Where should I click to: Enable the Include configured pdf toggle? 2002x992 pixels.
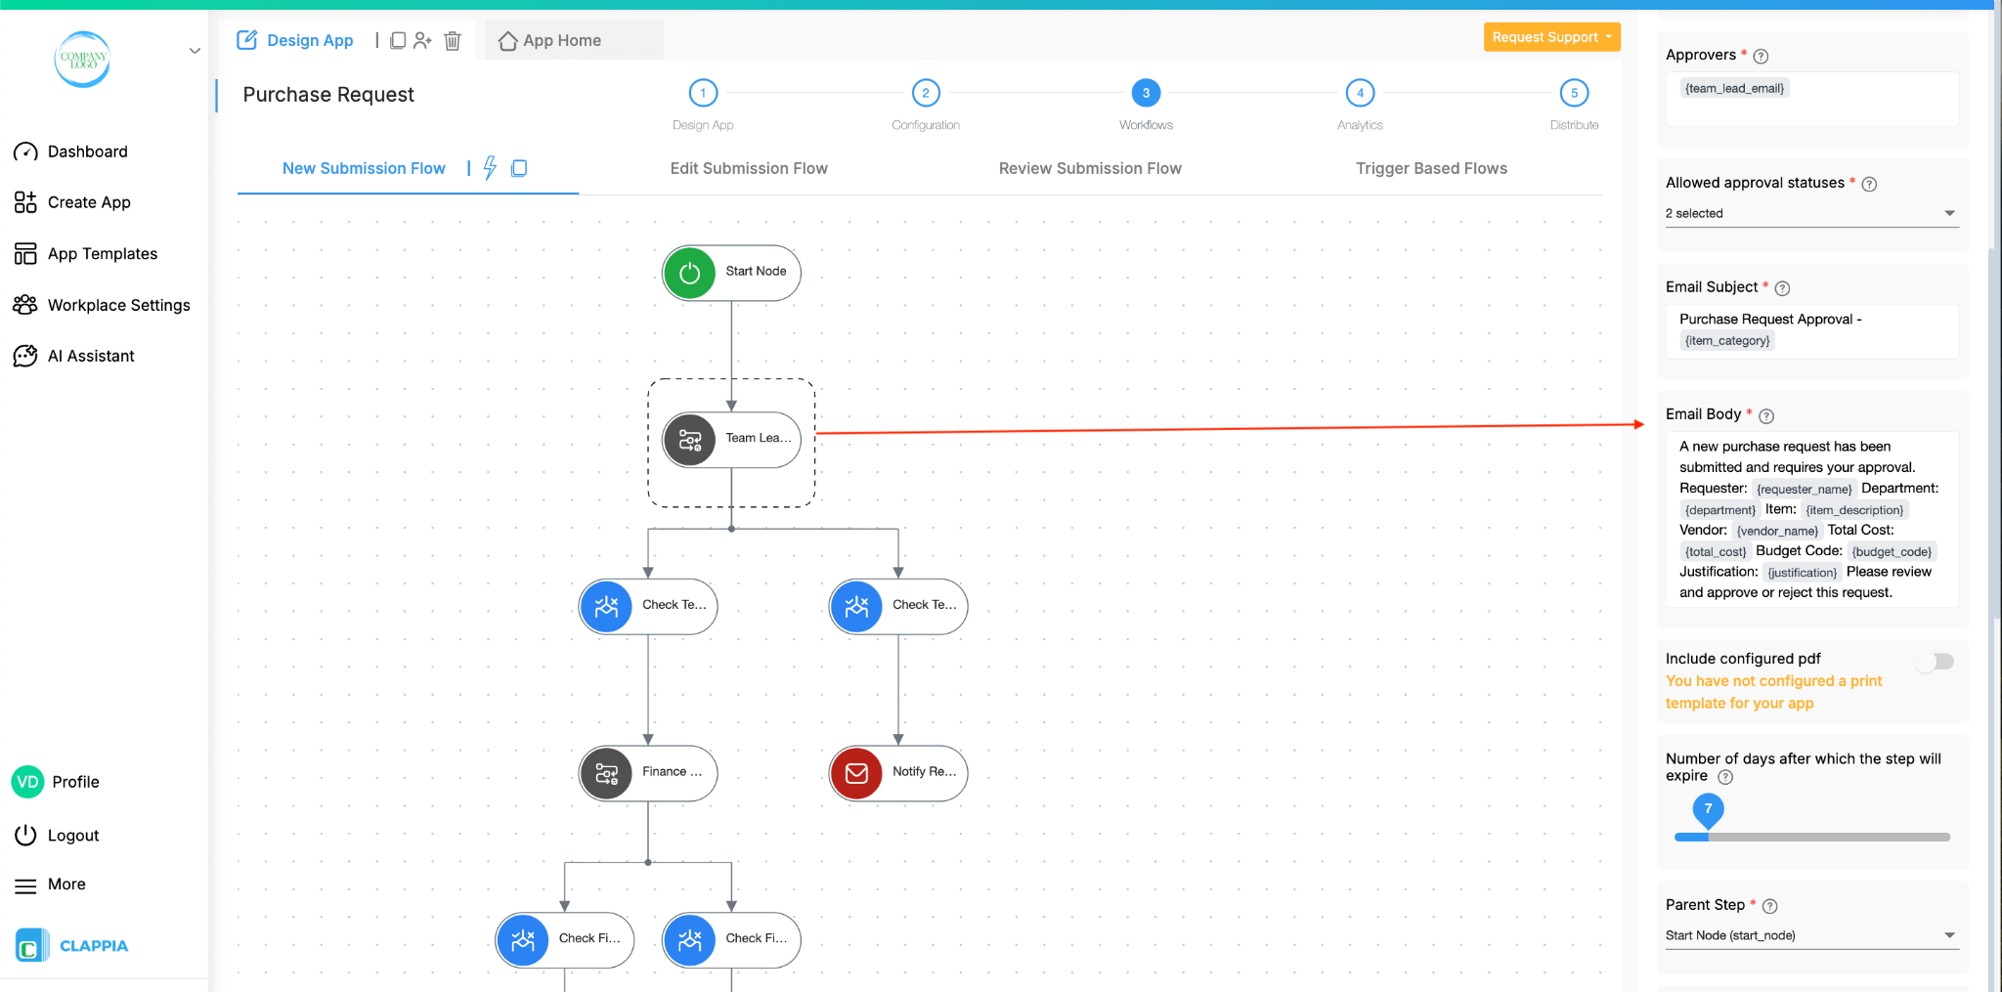pos(1937,661)
